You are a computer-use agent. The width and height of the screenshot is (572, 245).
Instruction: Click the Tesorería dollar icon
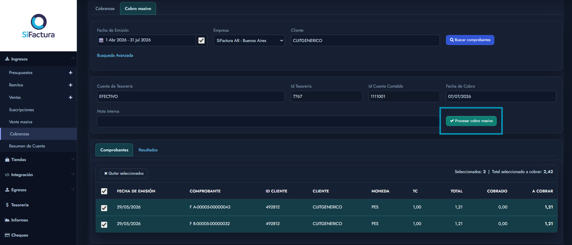pyautogui.click(x=7, y=205)
